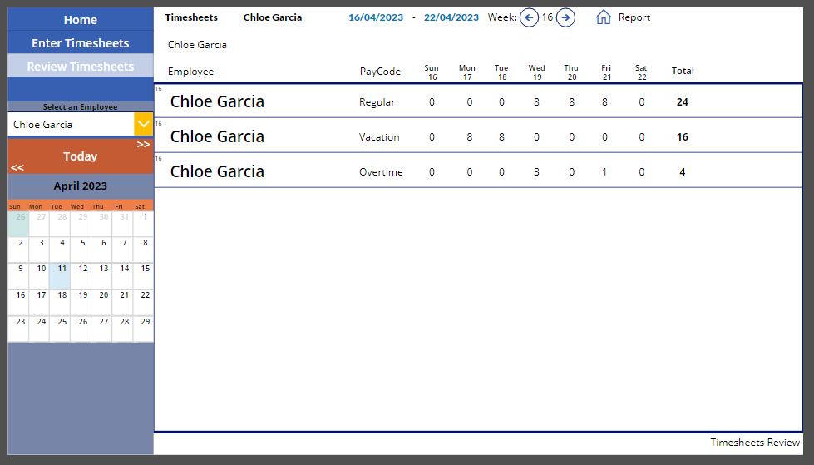This screenshot has height=465, width=814.
Task: Click Friday regular hours 8
Action: (604, 102)
